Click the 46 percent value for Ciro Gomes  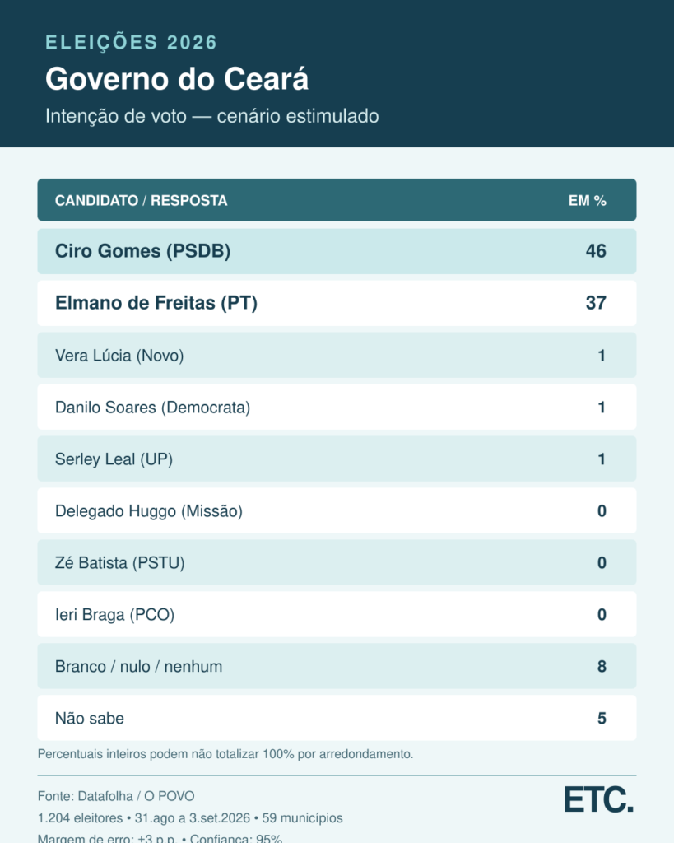pyautogui.click(x=596, y=251)
